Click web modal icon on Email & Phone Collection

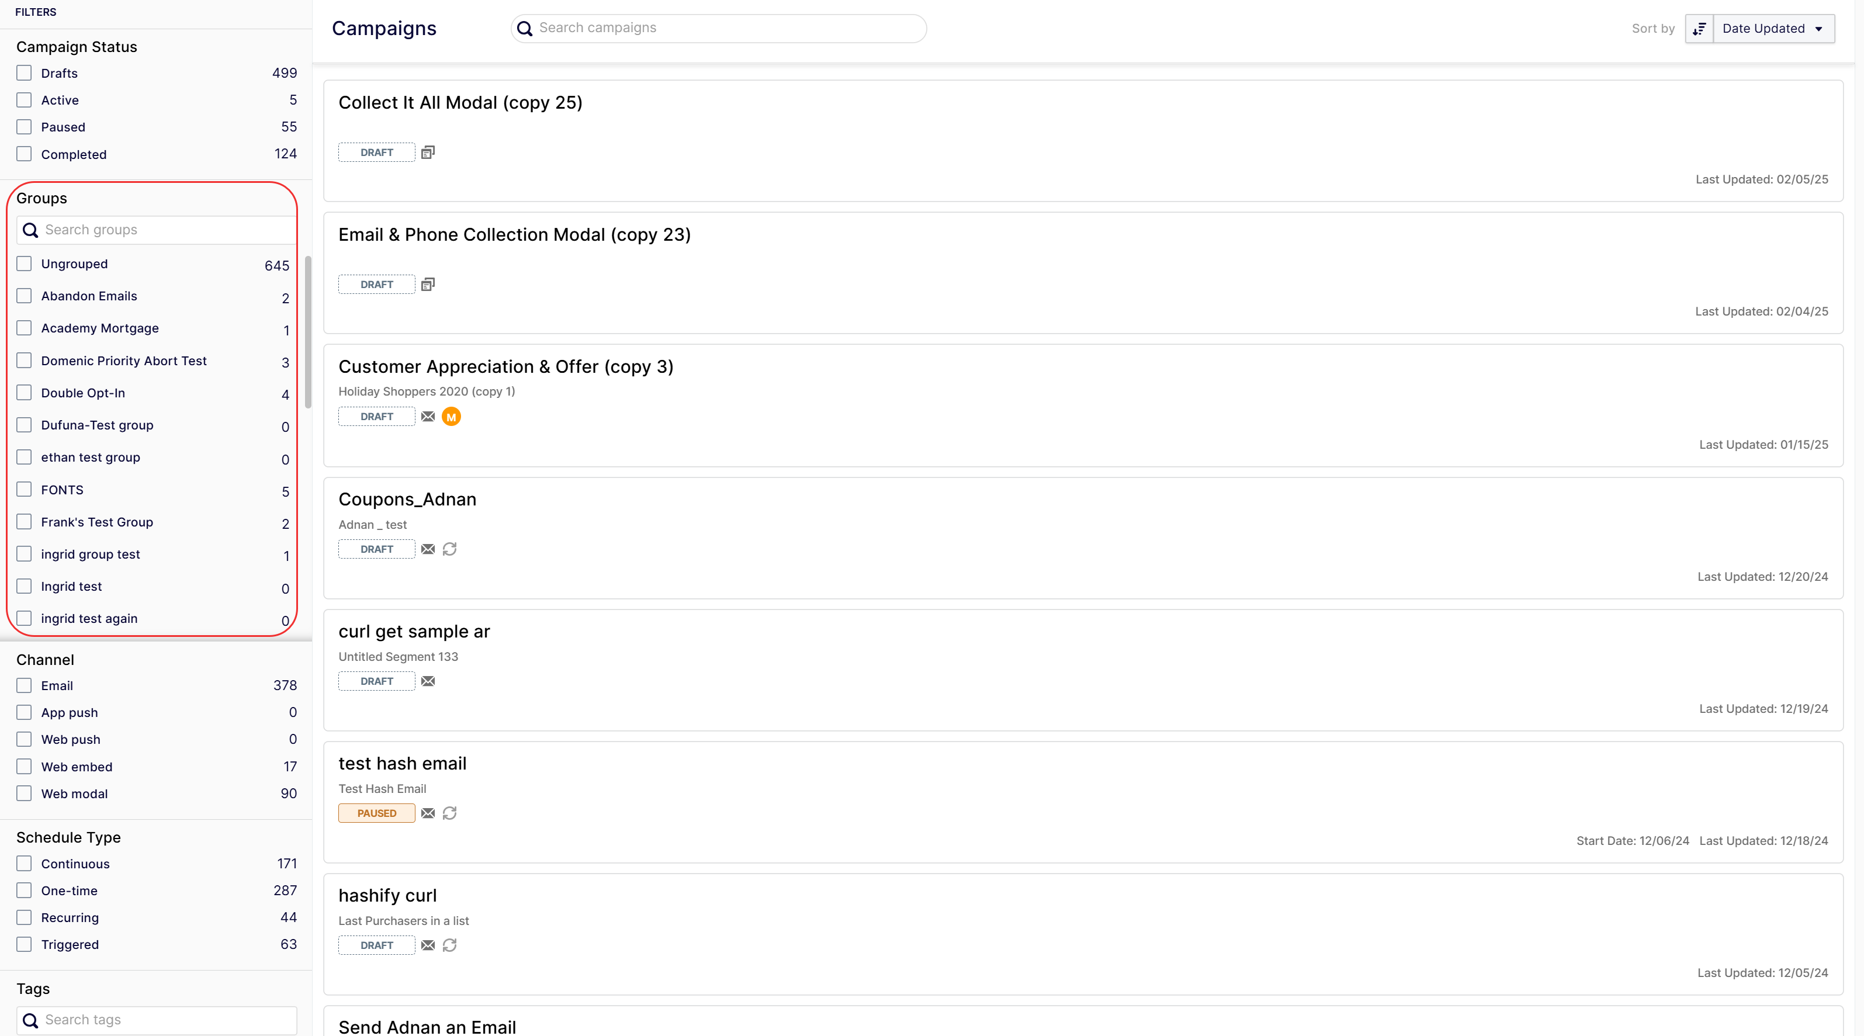coord(428,285)
